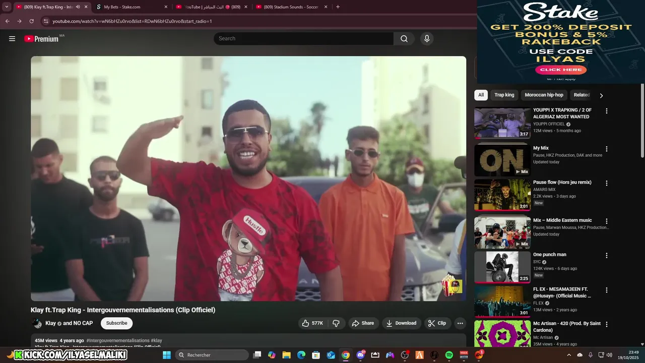Open the tab search dropdown
The width and height of the screenshot is (645, 363).
coord(7,7)
